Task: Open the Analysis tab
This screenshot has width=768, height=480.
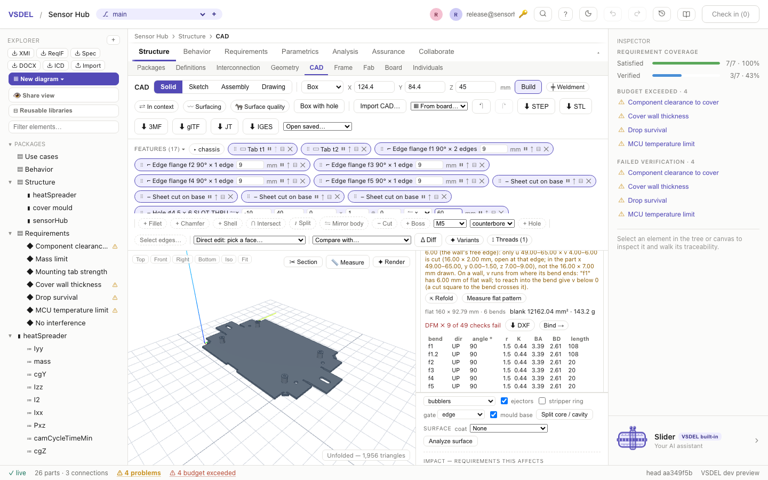Action: coord(345,52)
